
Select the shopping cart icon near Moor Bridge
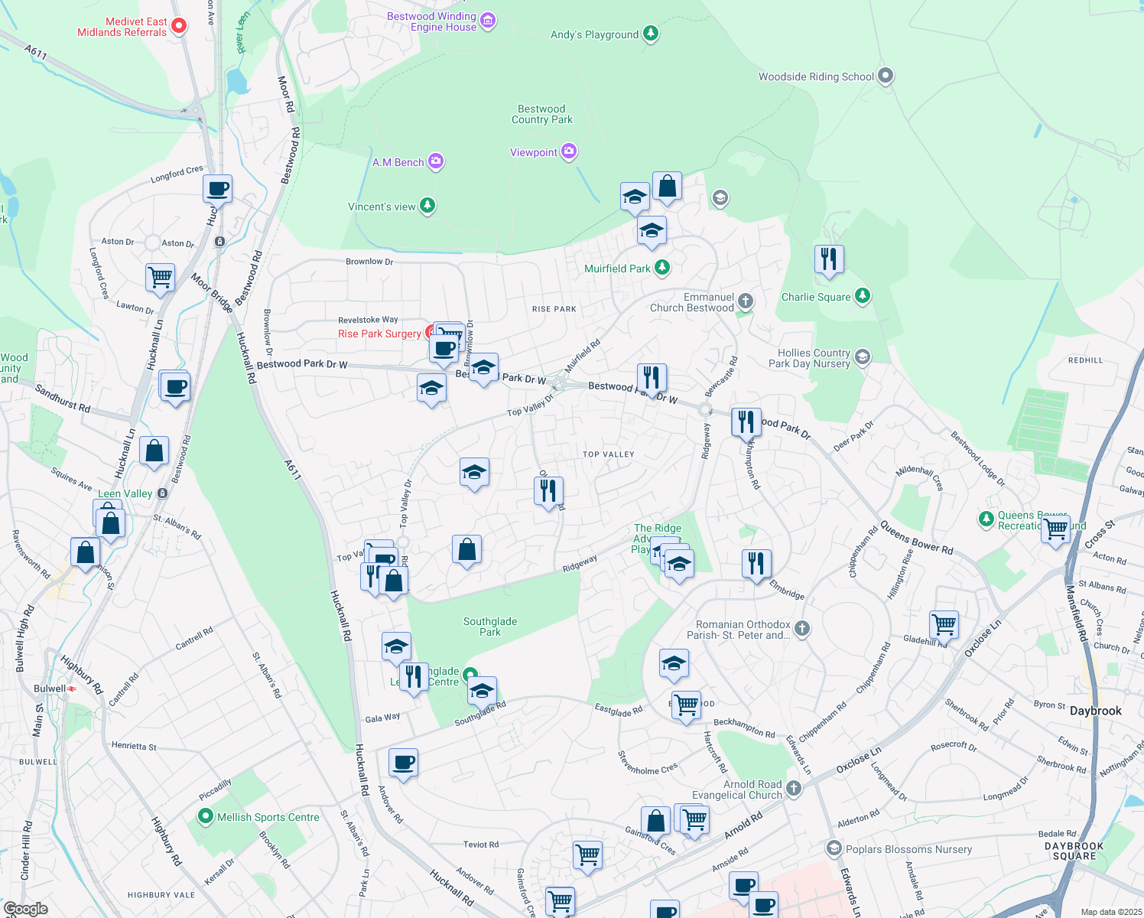pos(160,277)
